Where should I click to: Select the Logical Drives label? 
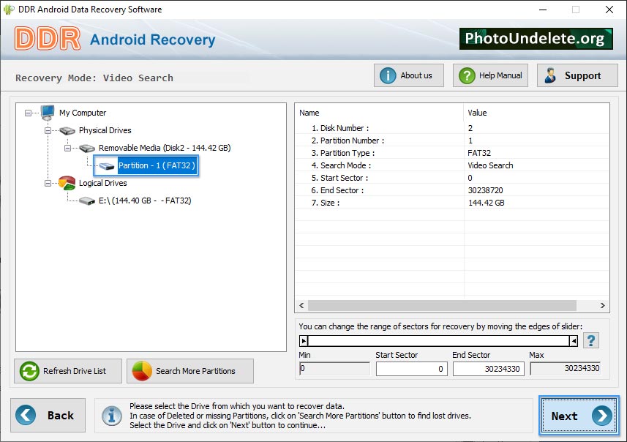102,183
